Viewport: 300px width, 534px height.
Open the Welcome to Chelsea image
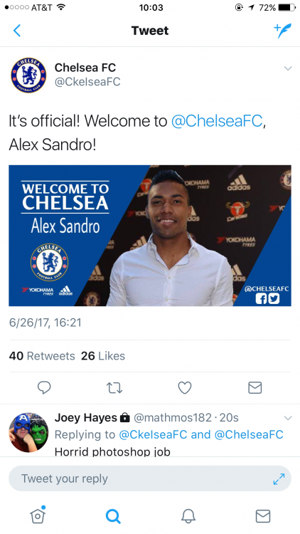tap(150, 236)
